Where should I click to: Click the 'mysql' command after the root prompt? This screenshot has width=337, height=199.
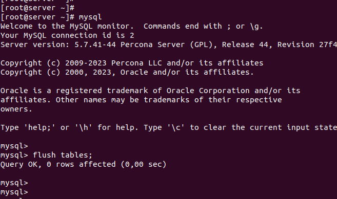click(90, 17)
